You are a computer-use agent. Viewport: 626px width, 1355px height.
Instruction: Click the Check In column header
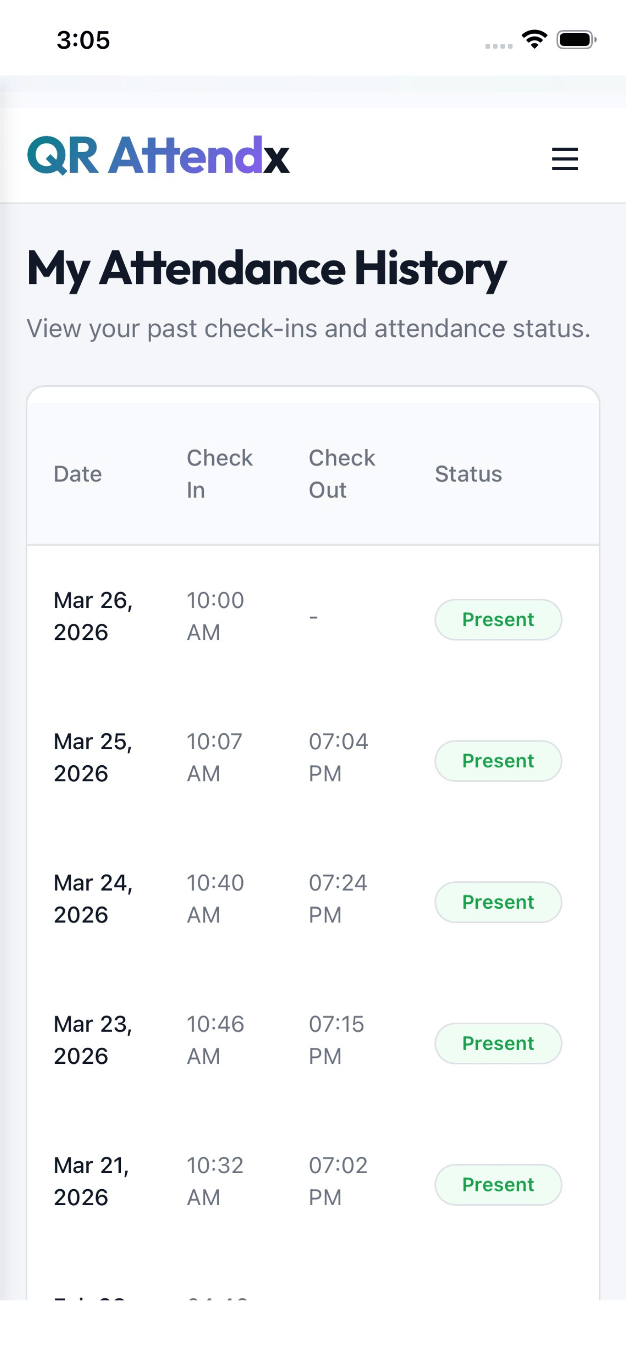[220, 474]
